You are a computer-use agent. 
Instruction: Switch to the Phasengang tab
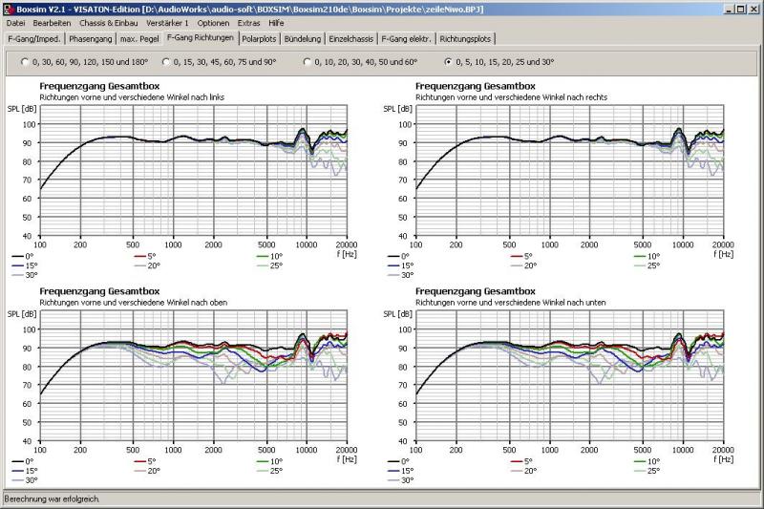click(x=90, y=38)
